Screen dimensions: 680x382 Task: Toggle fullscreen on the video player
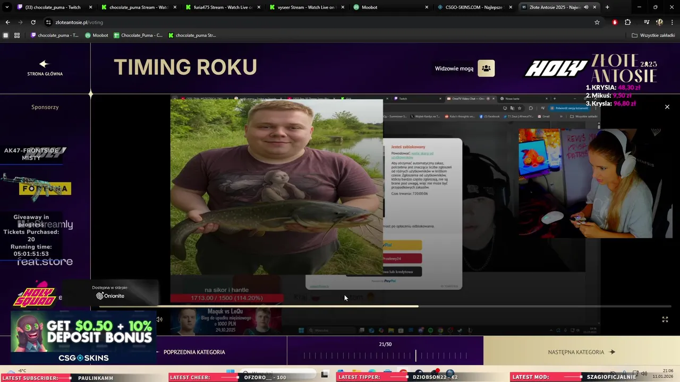pos(665,319)
